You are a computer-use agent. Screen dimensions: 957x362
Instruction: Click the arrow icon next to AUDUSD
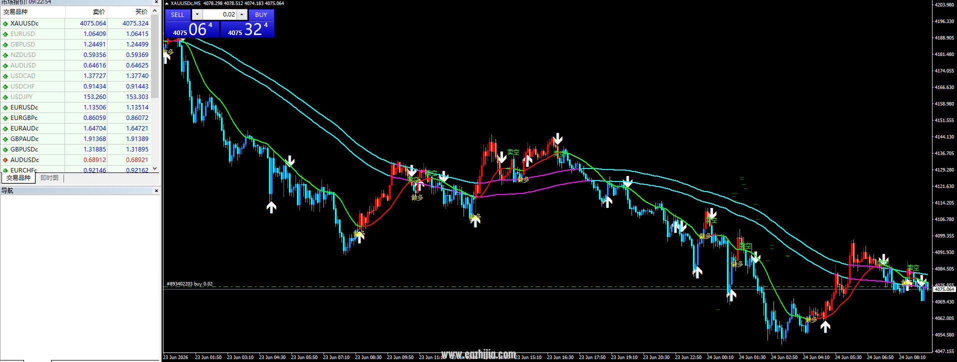coord(5,65)
